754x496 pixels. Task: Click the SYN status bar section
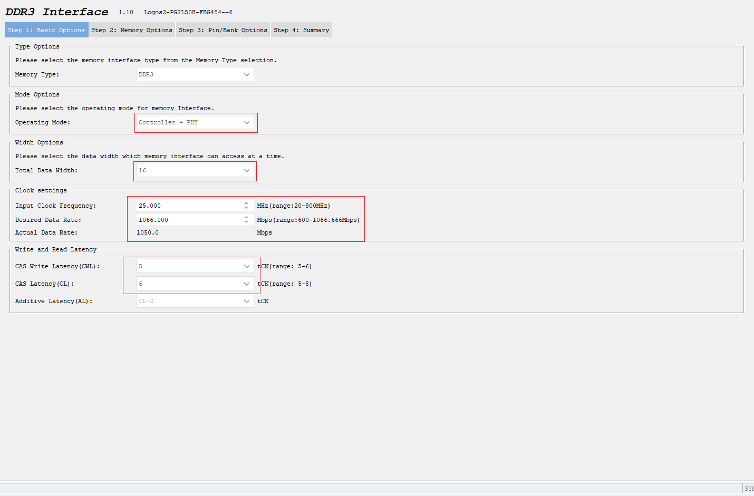tap(749, 488)
